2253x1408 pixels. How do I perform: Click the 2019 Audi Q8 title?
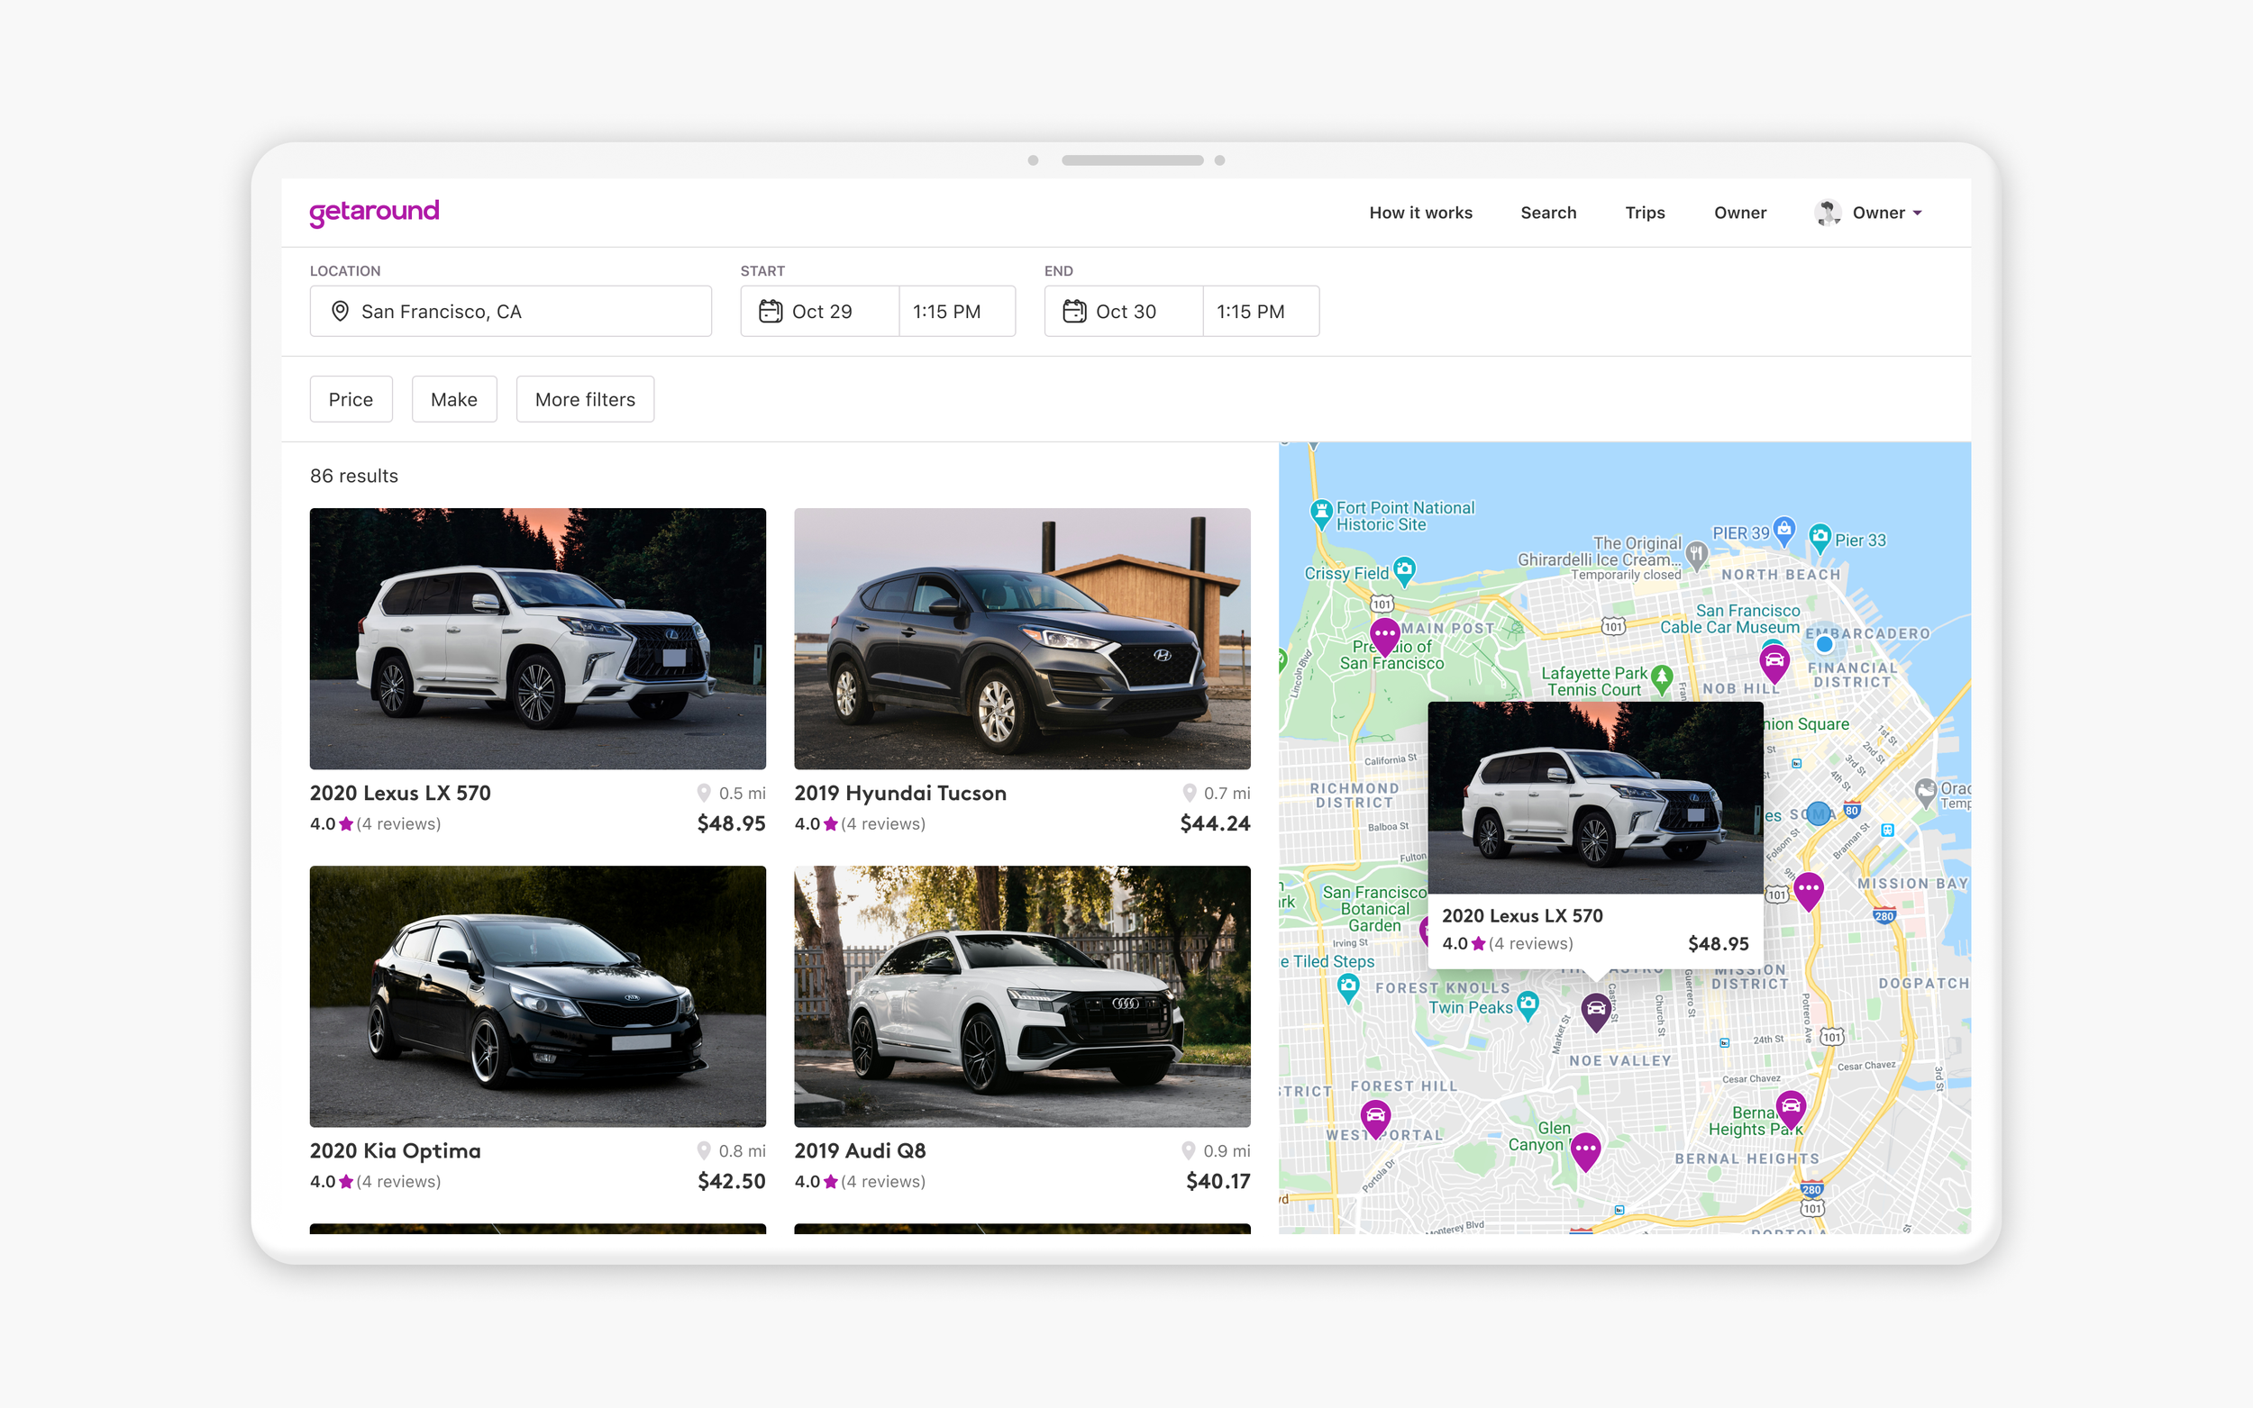[x=860, y=1151]
